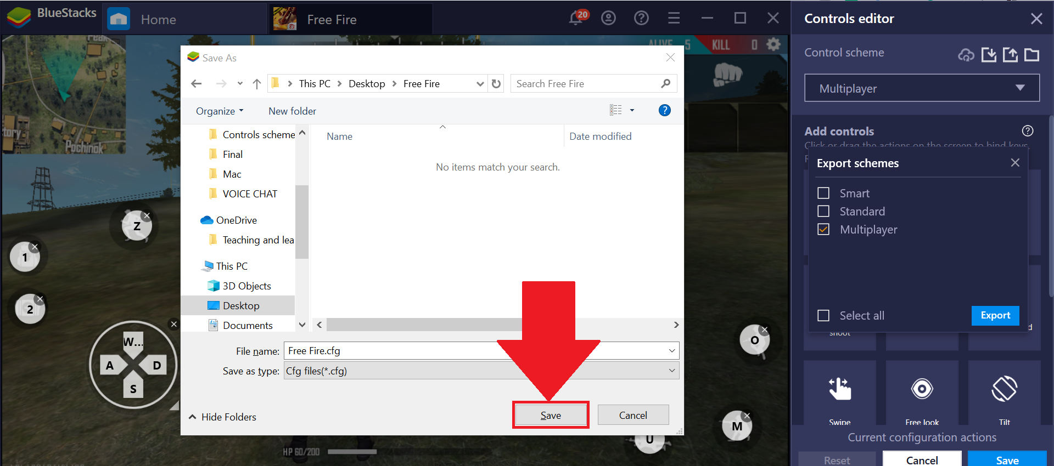1054x466 pixels.
Task: Click Save in the Save As dialog
Action: pyautogui.click(x=551, y=415)
